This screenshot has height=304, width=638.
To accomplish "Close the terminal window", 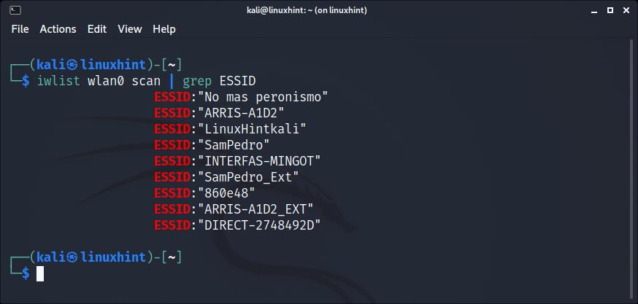I will [x=626, y=10].
